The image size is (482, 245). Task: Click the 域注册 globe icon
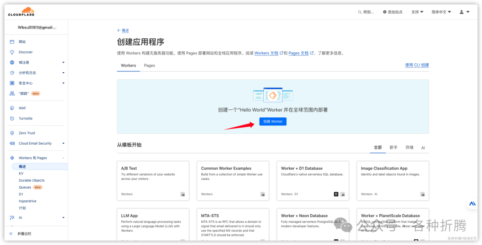12,62
